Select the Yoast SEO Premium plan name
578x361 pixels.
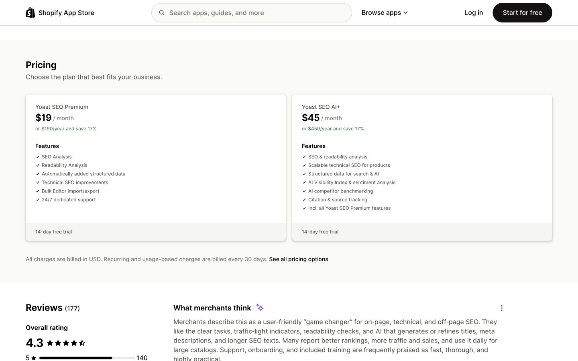[62, 107]
